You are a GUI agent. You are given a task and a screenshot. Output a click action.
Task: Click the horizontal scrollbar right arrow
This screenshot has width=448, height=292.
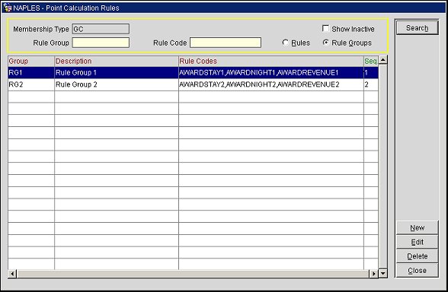point(373,274)
